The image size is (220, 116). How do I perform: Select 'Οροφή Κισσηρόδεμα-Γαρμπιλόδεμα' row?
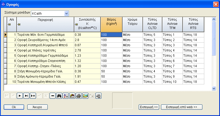(x=104, y=56)
